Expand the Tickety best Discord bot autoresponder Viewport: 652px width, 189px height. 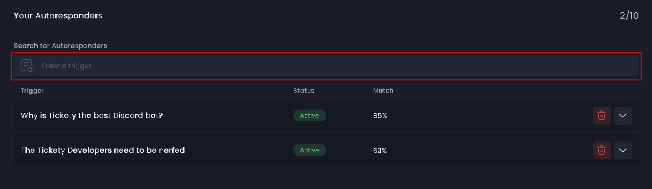tap(623, 116)
